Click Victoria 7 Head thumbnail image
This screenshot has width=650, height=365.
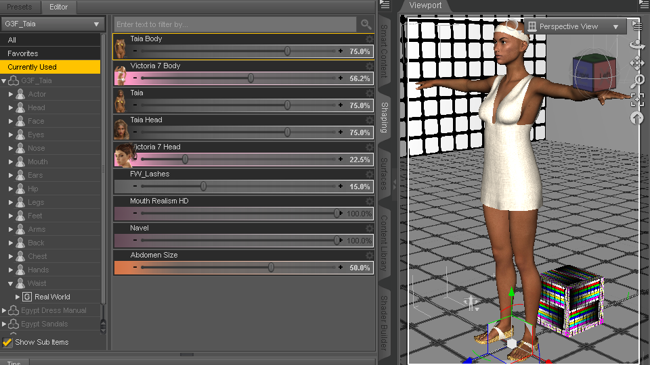click(125, 155)
